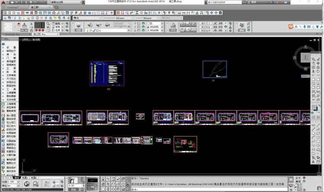Click the search box in title bar
The image size is (324, 192).
(x=224, y=2)
